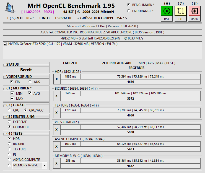The image size is (205, 173).
Task: Click the X button in the PI row
Action: click(x=56, y=130)
